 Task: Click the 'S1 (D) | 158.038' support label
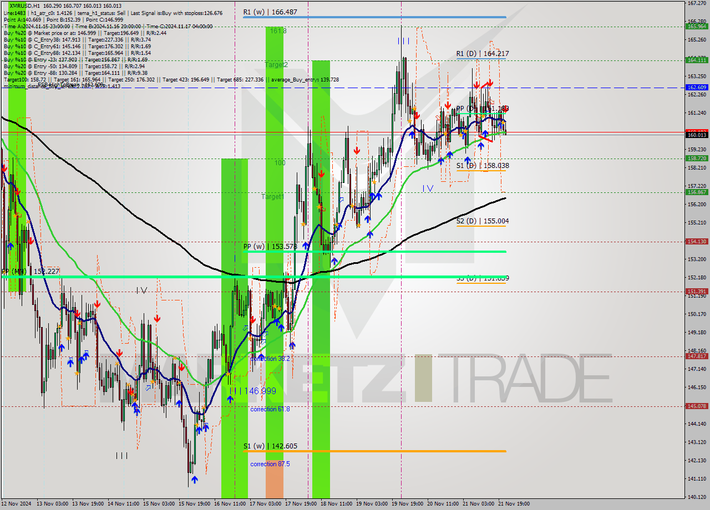[483, 166]
